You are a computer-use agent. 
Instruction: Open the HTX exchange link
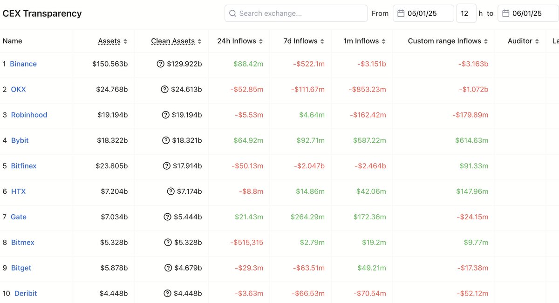(x=19, y=191)
